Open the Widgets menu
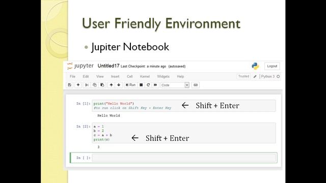 (163, 76)
